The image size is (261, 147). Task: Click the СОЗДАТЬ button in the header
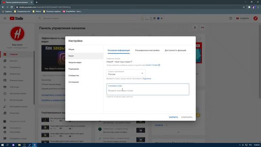(242, 18)
